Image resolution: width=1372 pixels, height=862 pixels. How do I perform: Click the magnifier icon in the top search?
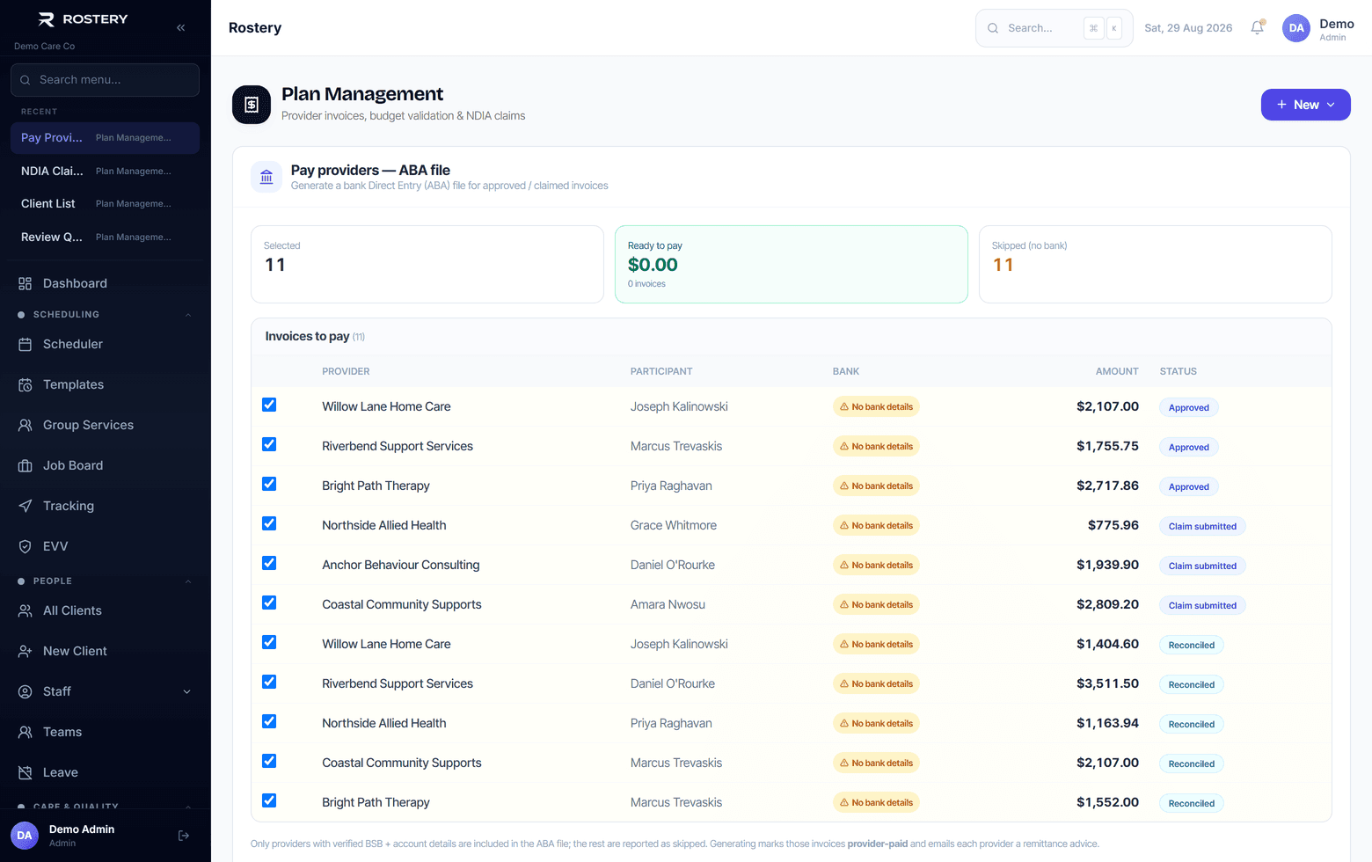(993, 28)
